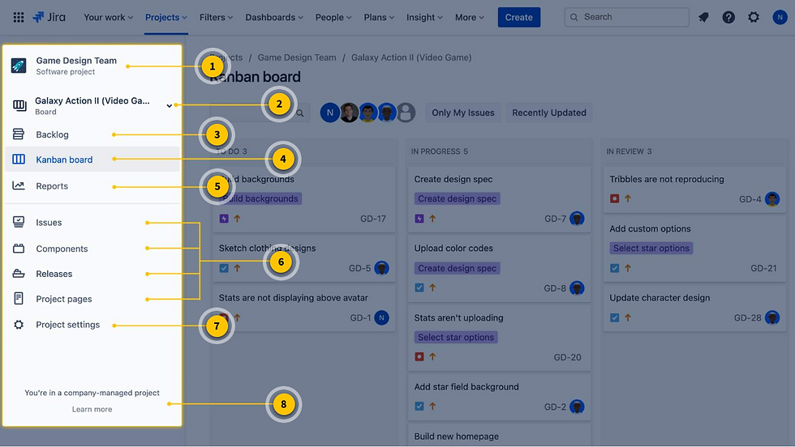Screen dimensions: 795x447
Task: Click the Kanban board sidebar icon
Action: pyautogui.click(x=18, y=160)
